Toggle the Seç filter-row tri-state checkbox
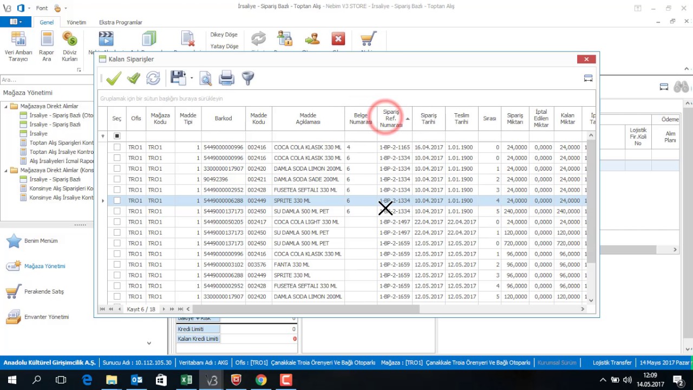Image resolution: width=693 pixels, height=390 pixels. tap(117, 136)
